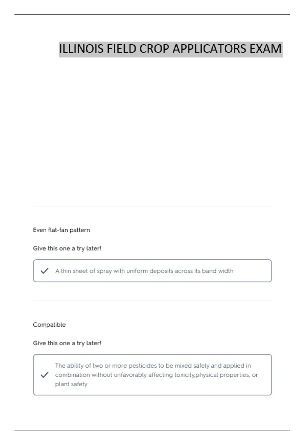The image size is (304, 431).
Task: Click the 'plant safety' line in the definition
Action: (x=71, y=384)
